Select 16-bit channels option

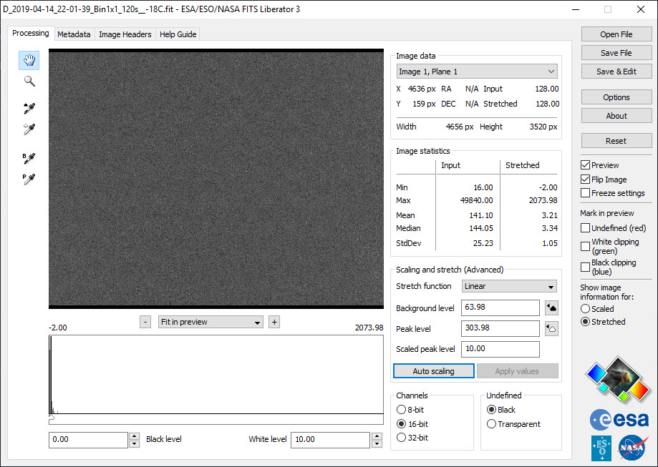point(401,424)
